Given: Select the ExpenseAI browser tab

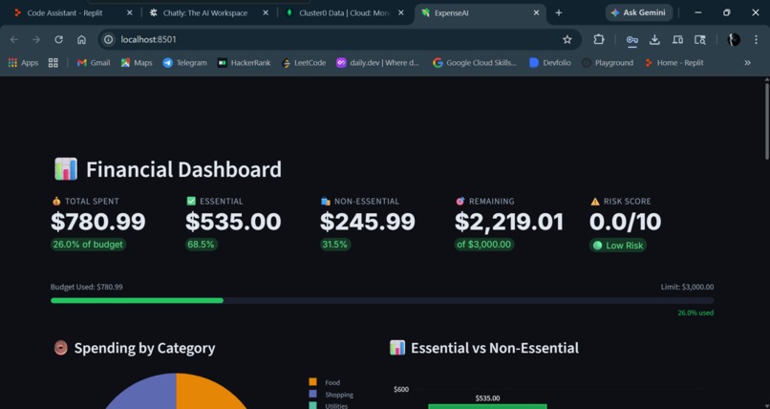Looking at the screenshot, I should (481, 12).
